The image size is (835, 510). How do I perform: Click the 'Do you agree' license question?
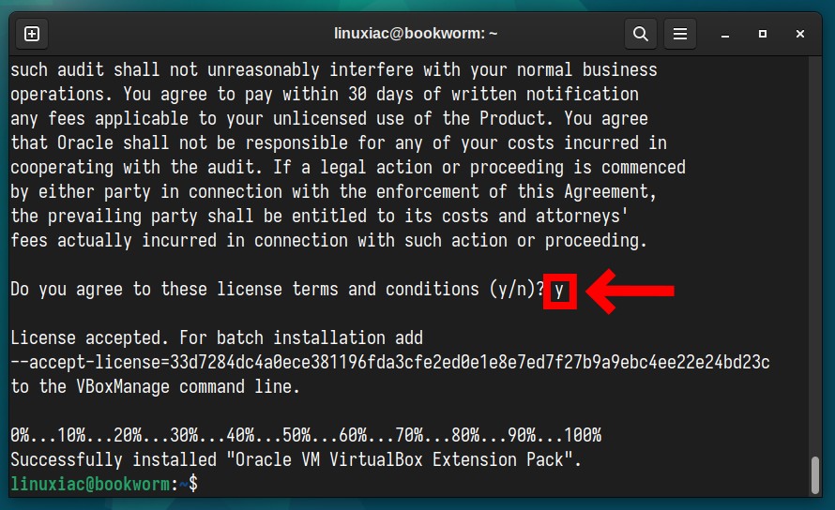point(277,289)
